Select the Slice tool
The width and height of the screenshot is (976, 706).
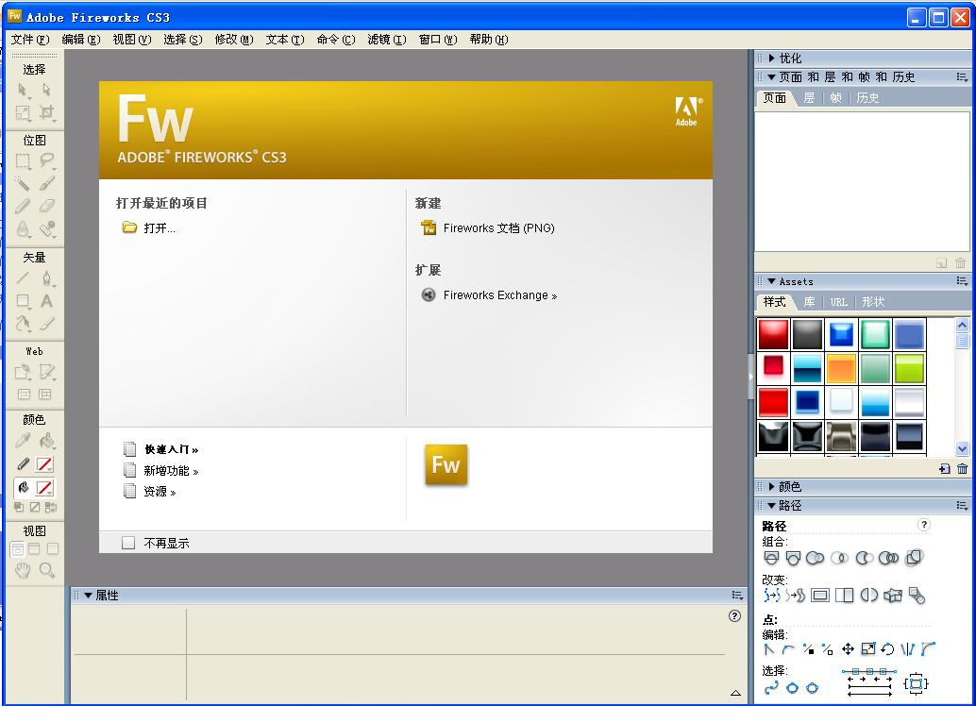click(x=46, y=372)
